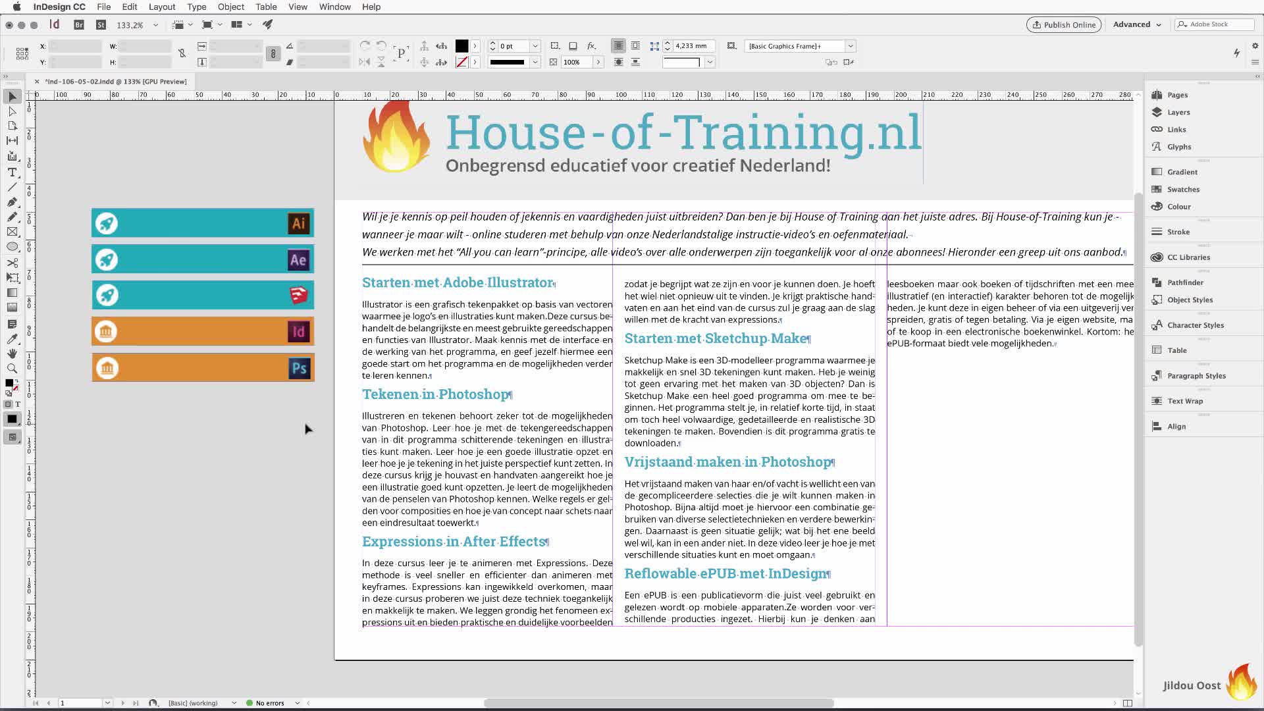Toggle formatting affects text T button

[x=17, y=404]
